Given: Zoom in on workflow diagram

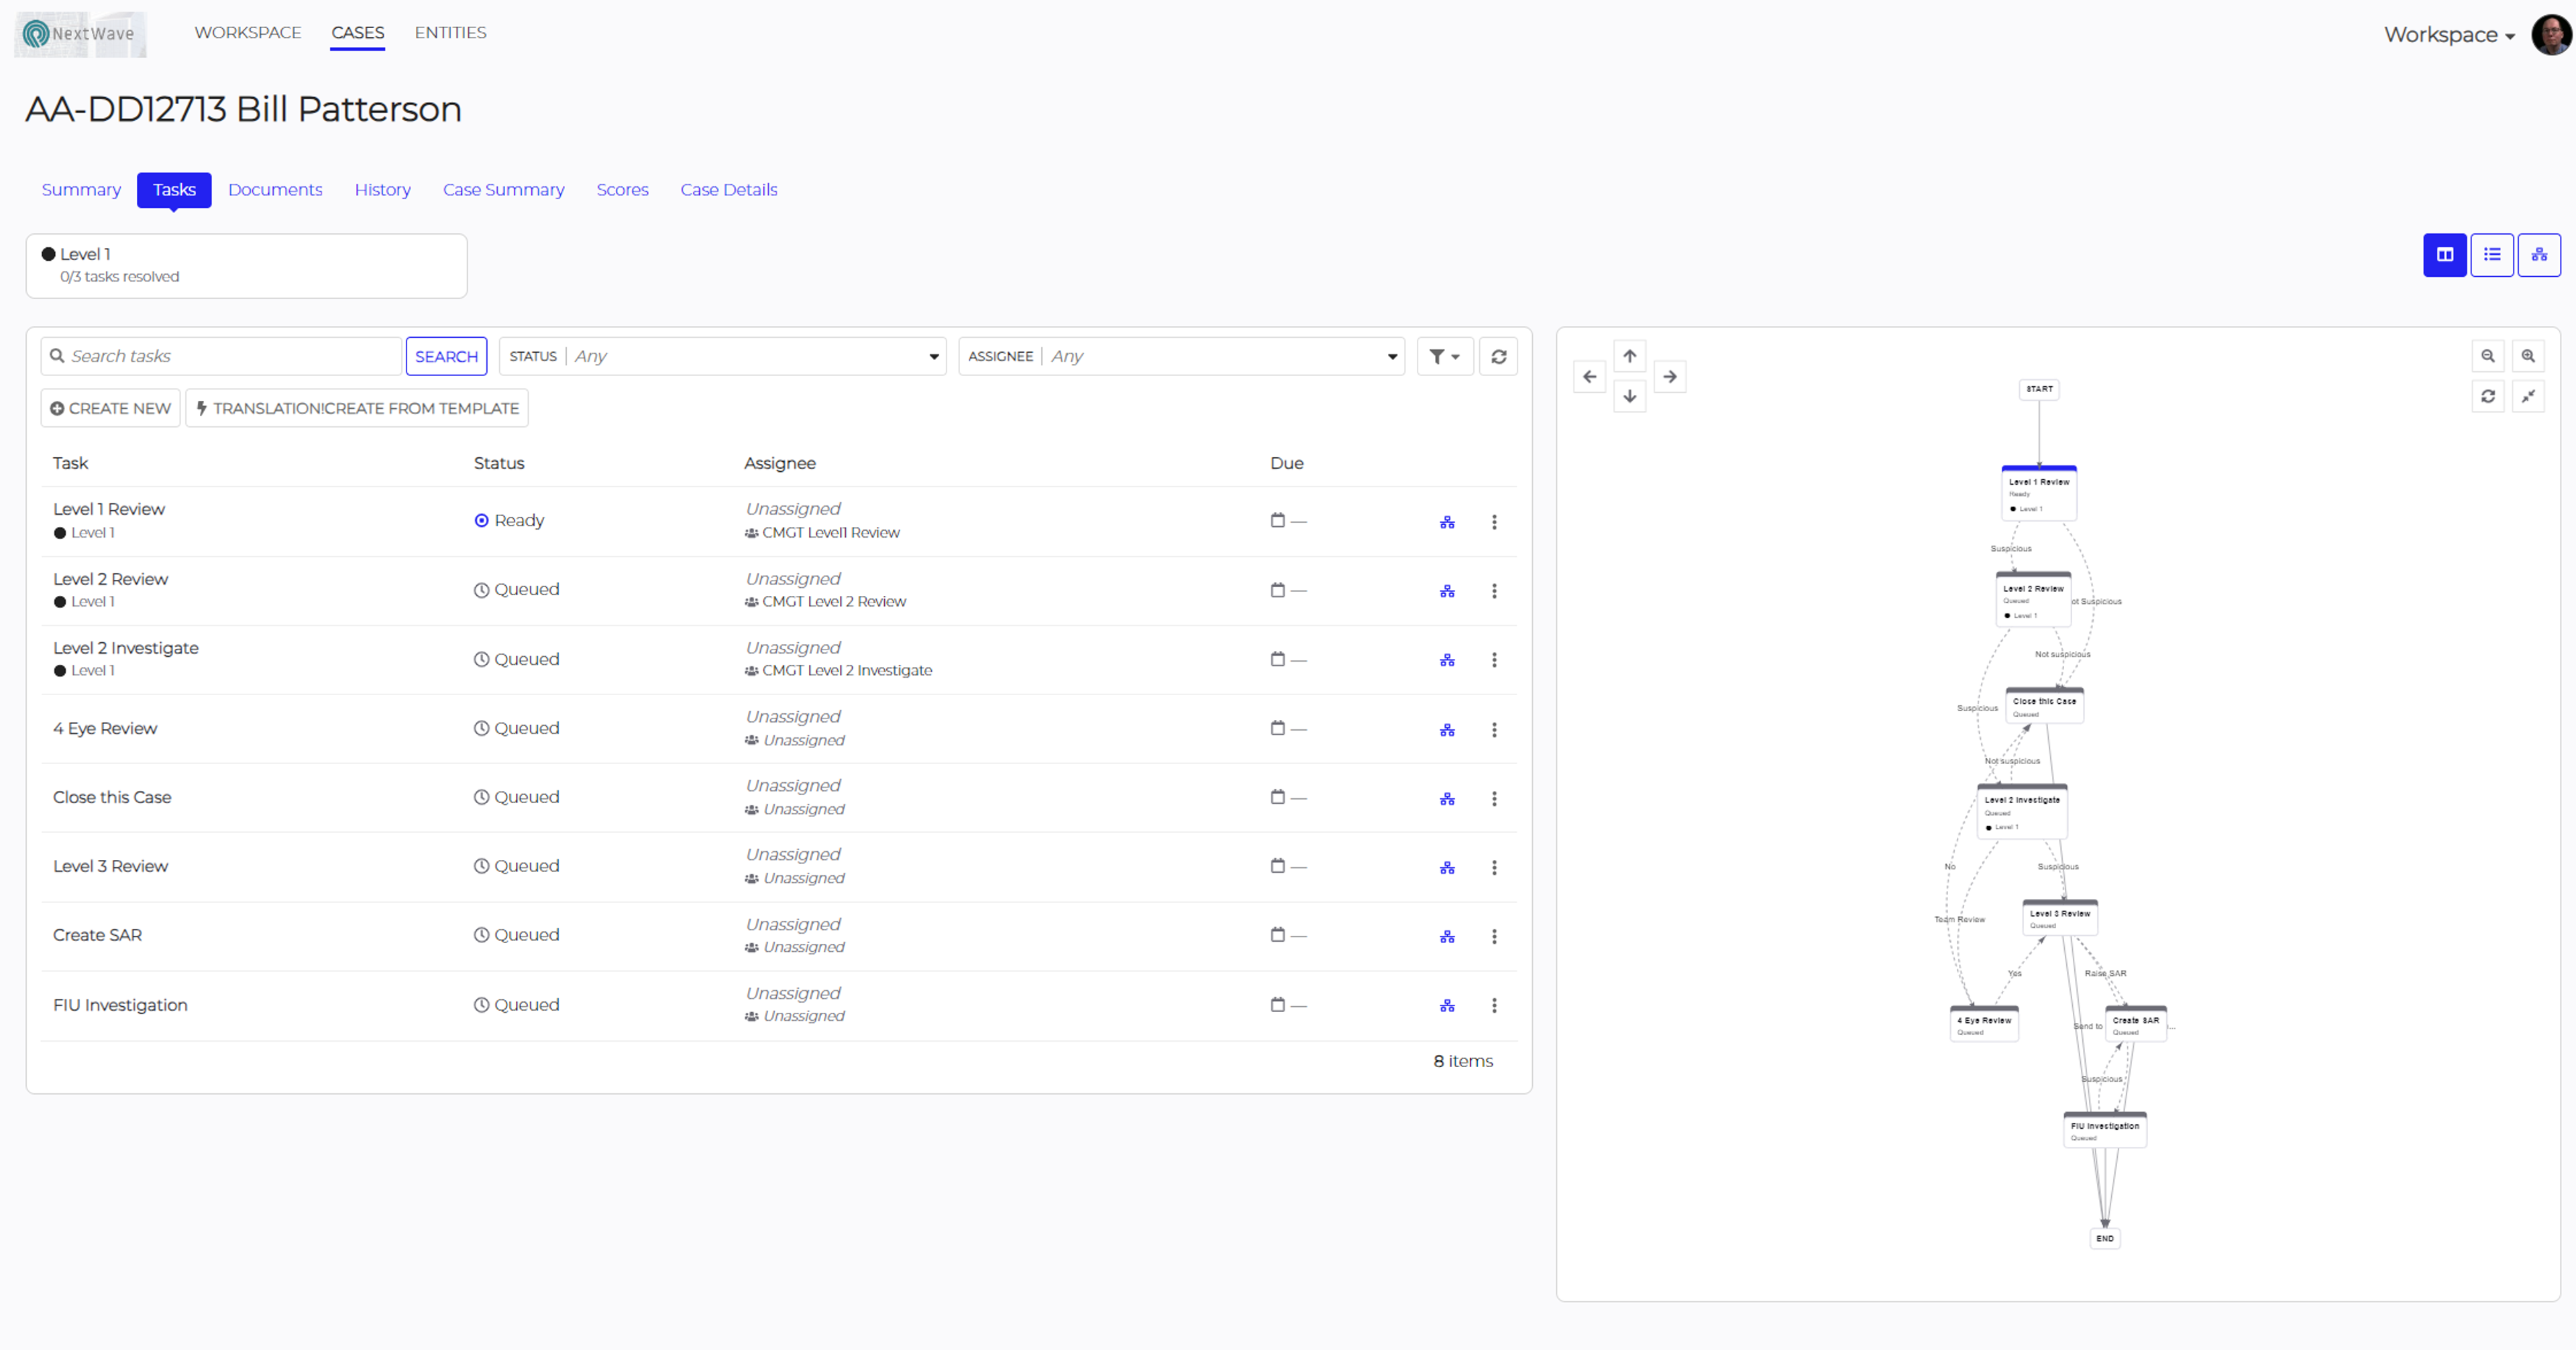Looking at the screenshot, I should pyautogui.click(x=2527, y=357).
